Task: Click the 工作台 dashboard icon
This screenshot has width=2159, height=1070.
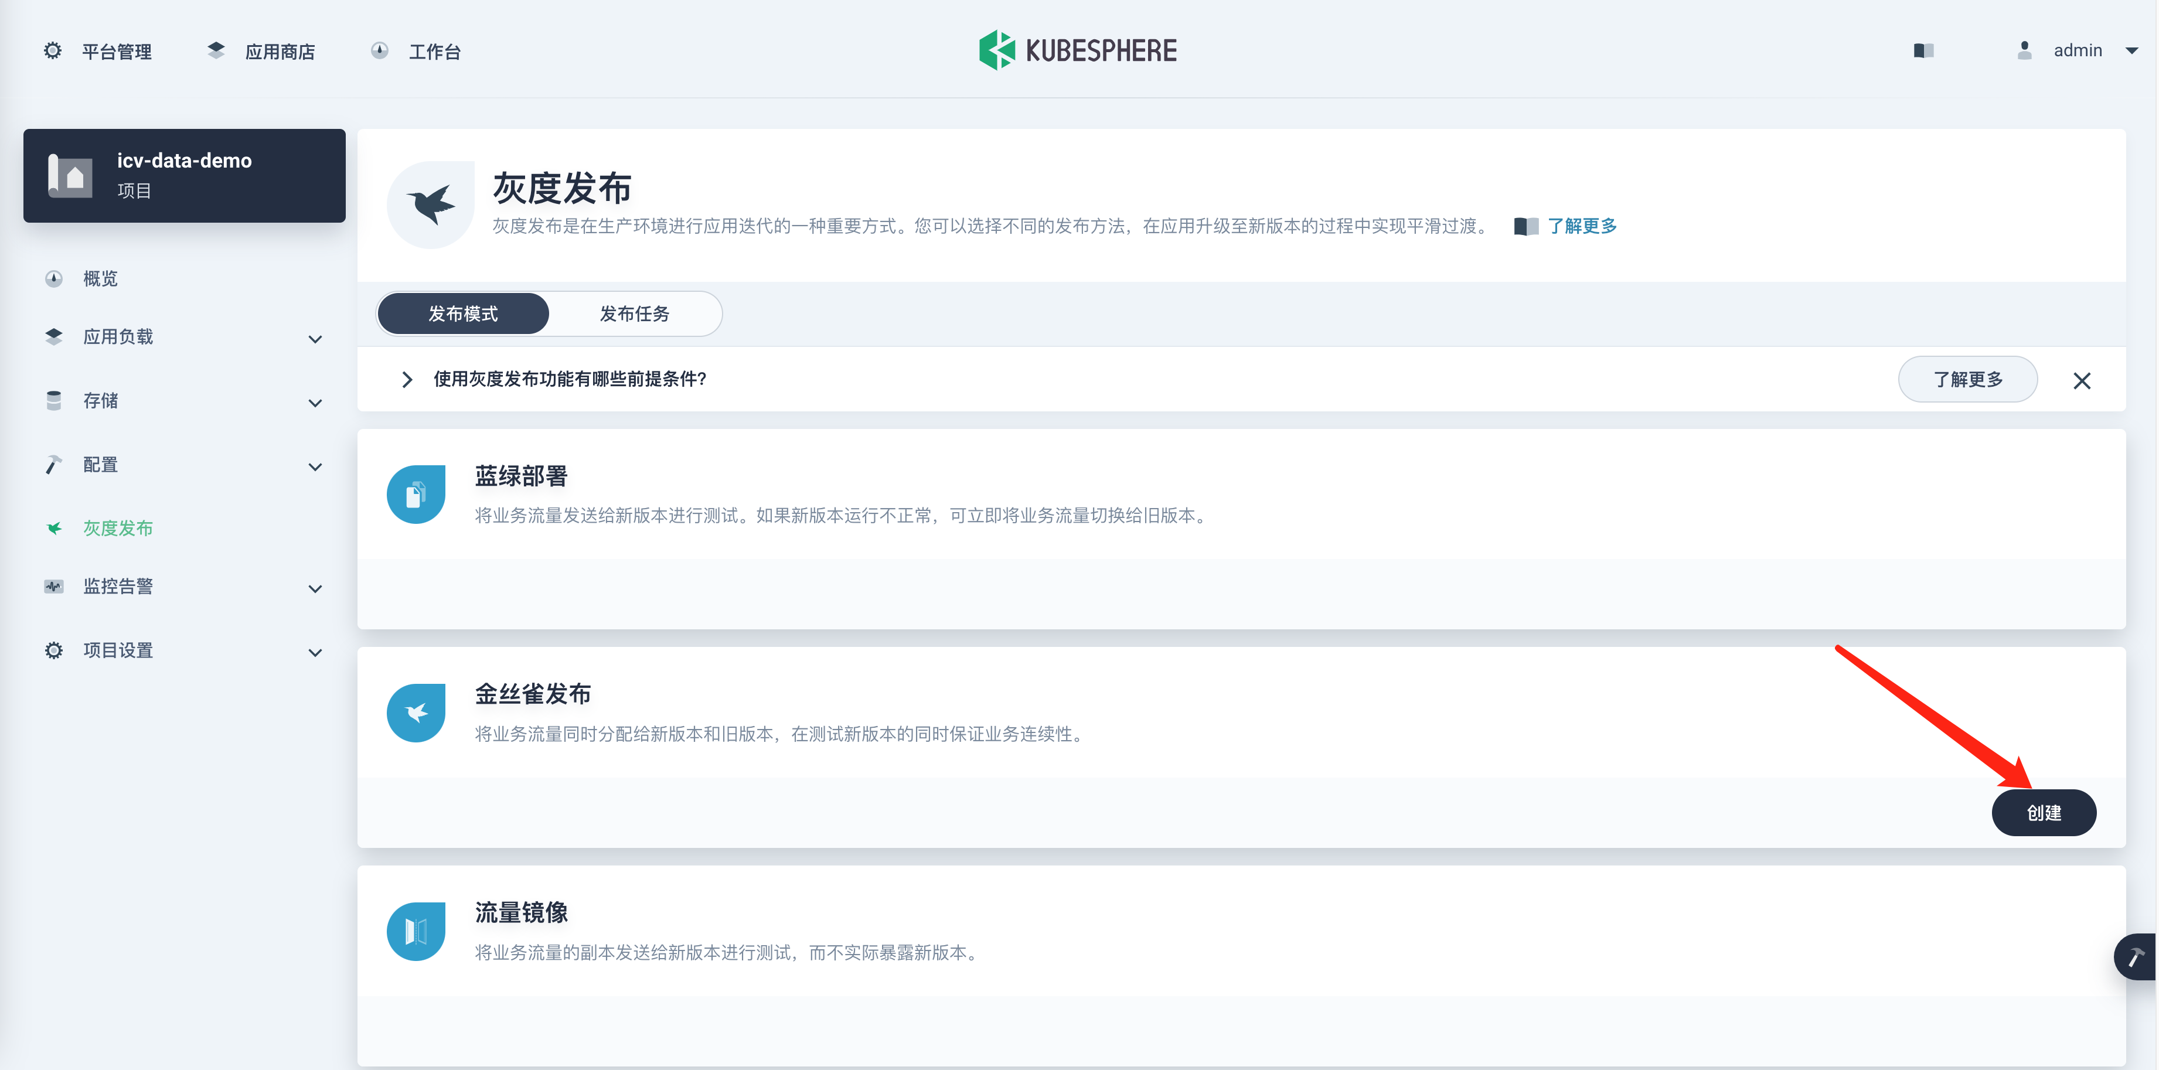Action: tap(380, 51)
